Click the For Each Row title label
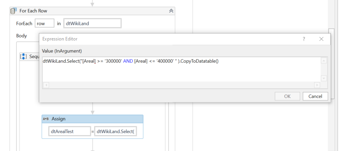The height and width of the screenshot is (151, 342). coord(33,11)
